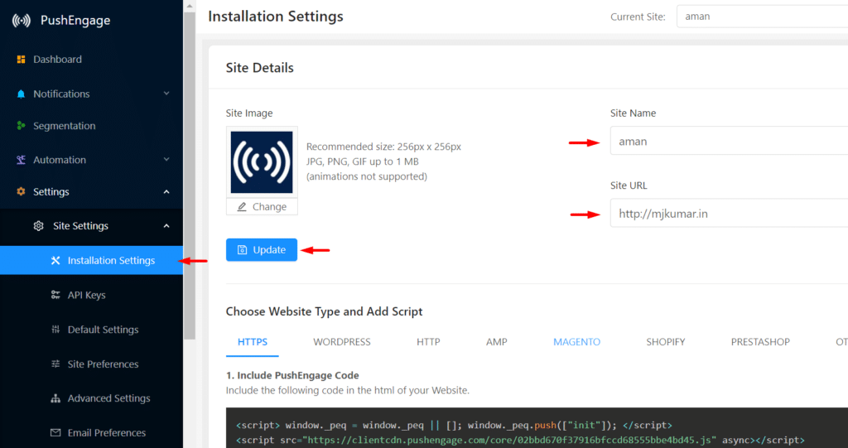The width and height of the screenshot is (848, 448).
Task: Click the Automation icon in sidebar
Action: click(x=21, y=160)
